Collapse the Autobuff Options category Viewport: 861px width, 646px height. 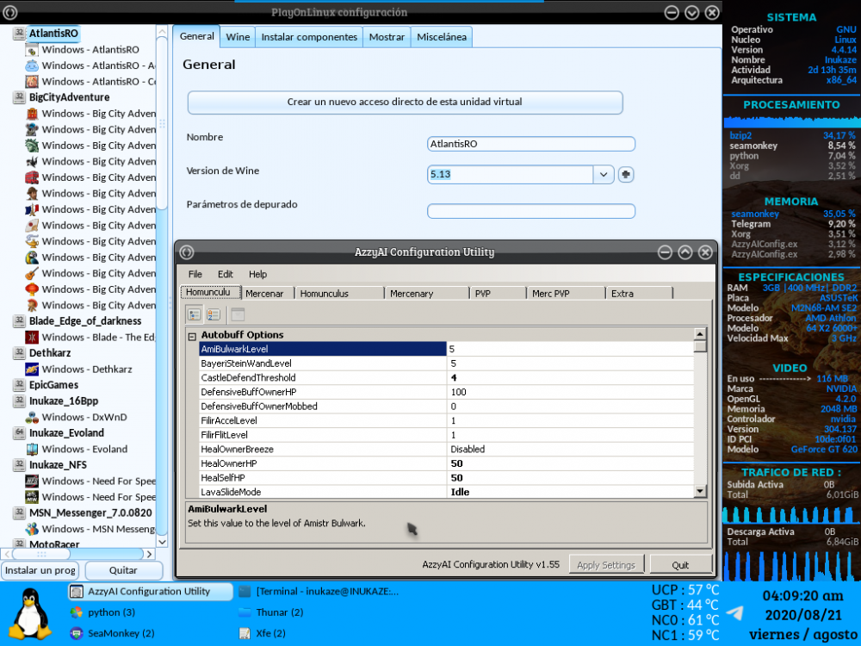pos(192,335)
